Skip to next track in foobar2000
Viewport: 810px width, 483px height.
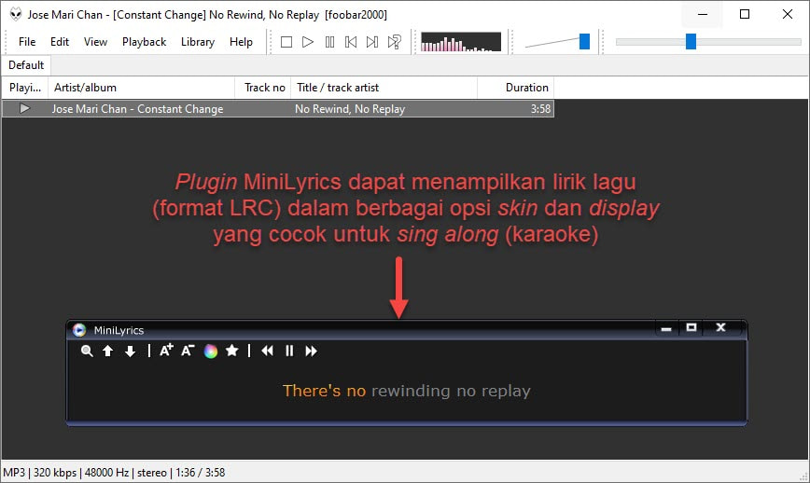click(372, 42)
